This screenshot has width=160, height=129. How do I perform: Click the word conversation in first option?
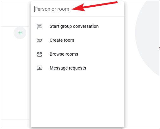[86, 26]
